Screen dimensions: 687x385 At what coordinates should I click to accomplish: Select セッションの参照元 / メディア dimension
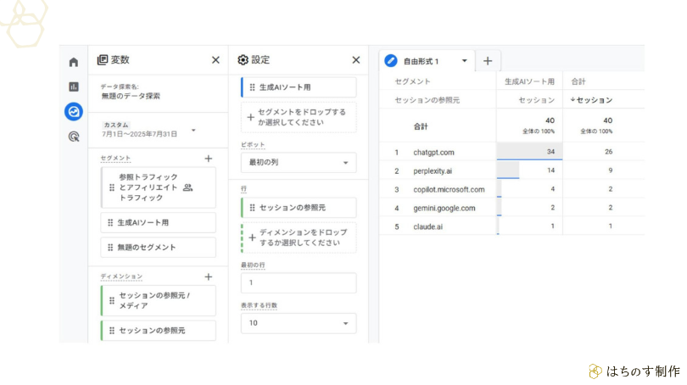158,300
